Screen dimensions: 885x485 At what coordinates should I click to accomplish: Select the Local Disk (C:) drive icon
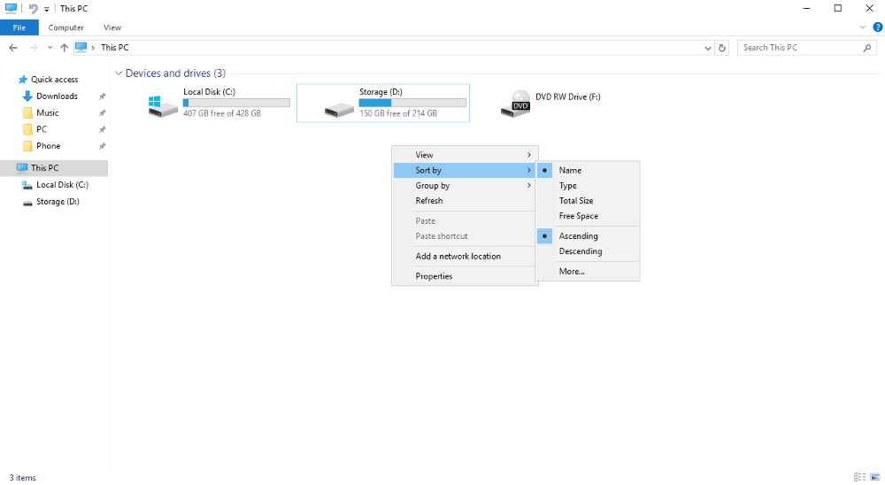163,105
